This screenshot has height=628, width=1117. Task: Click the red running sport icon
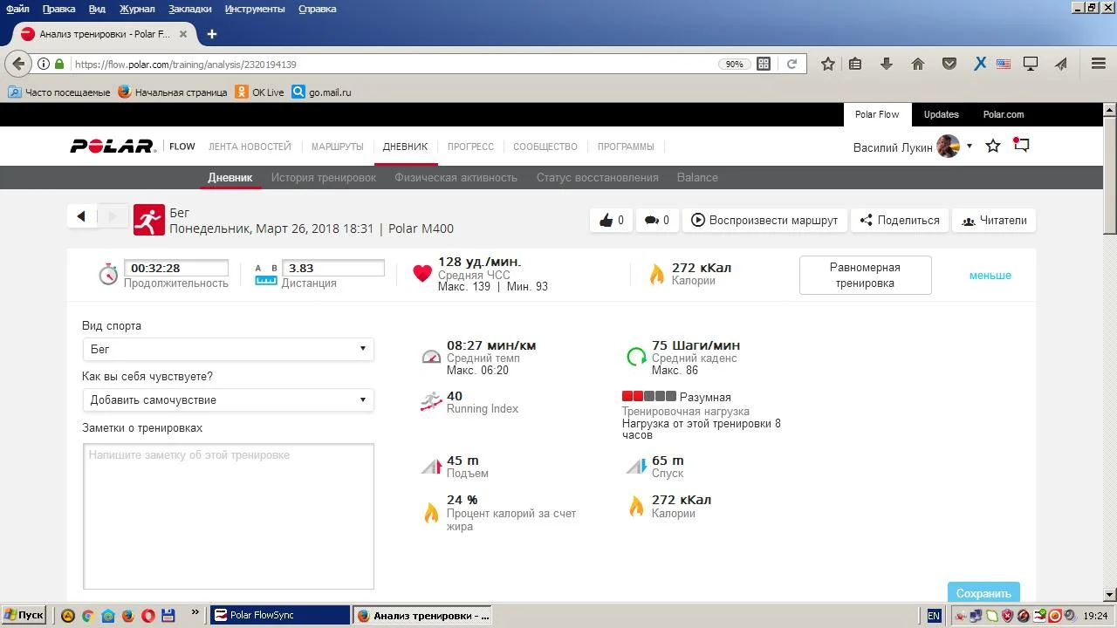(149, 220)
